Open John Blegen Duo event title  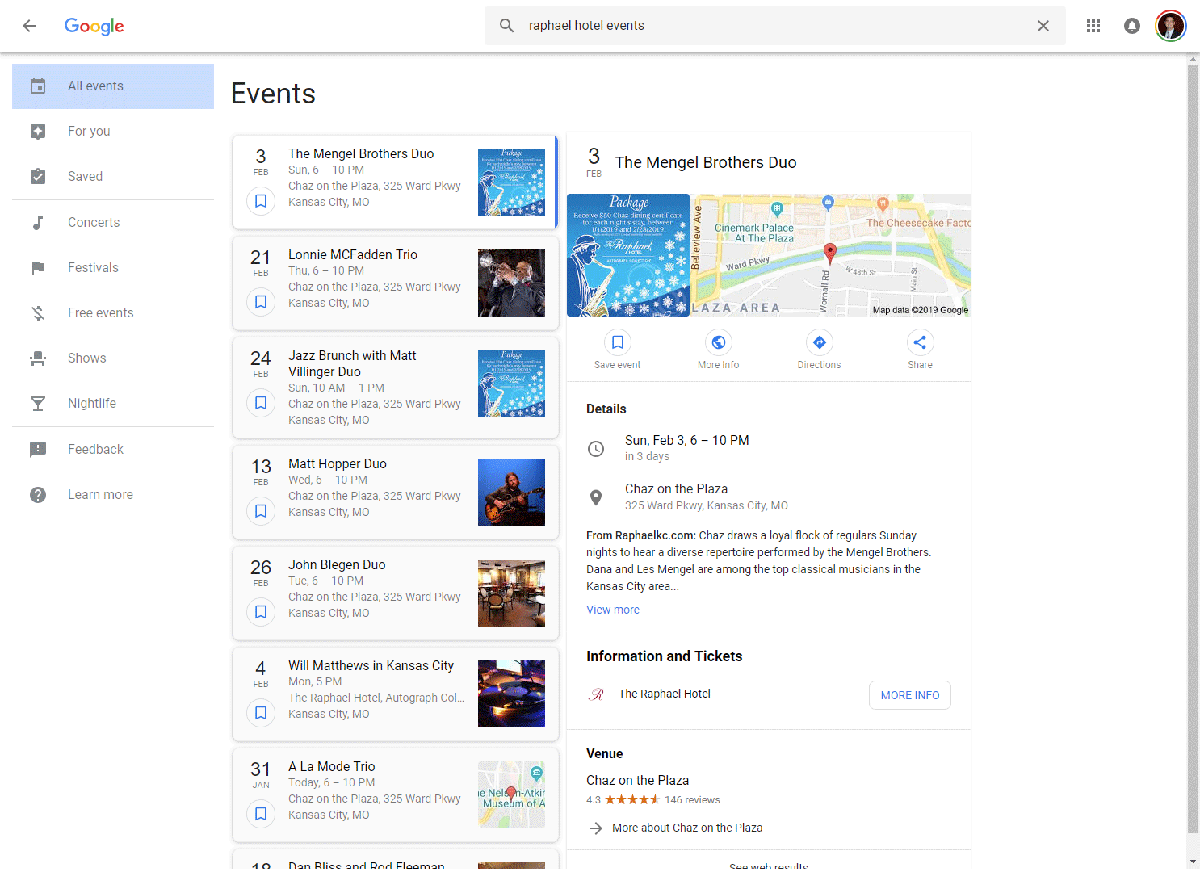pos(337,564)
